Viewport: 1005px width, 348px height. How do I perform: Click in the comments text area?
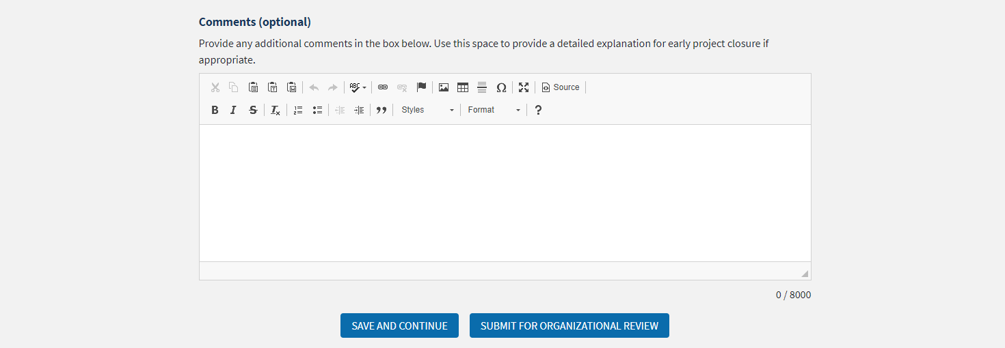point(505,192)
